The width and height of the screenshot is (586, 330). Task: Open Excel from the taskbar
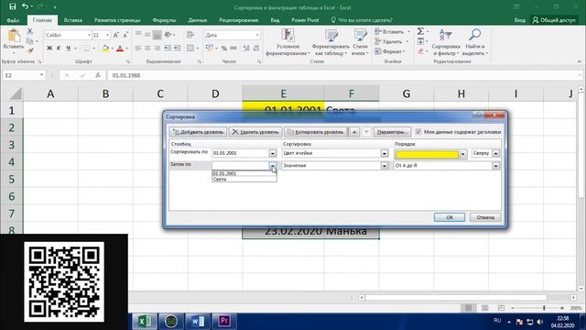[145, 321]
